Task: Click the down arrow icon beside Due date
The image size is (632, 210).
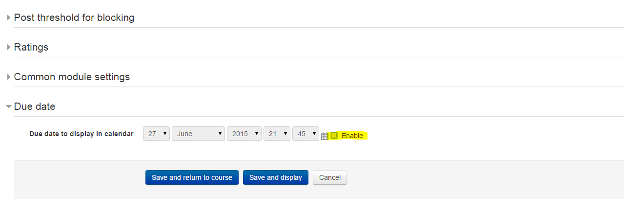Action: tap(9, 106)
